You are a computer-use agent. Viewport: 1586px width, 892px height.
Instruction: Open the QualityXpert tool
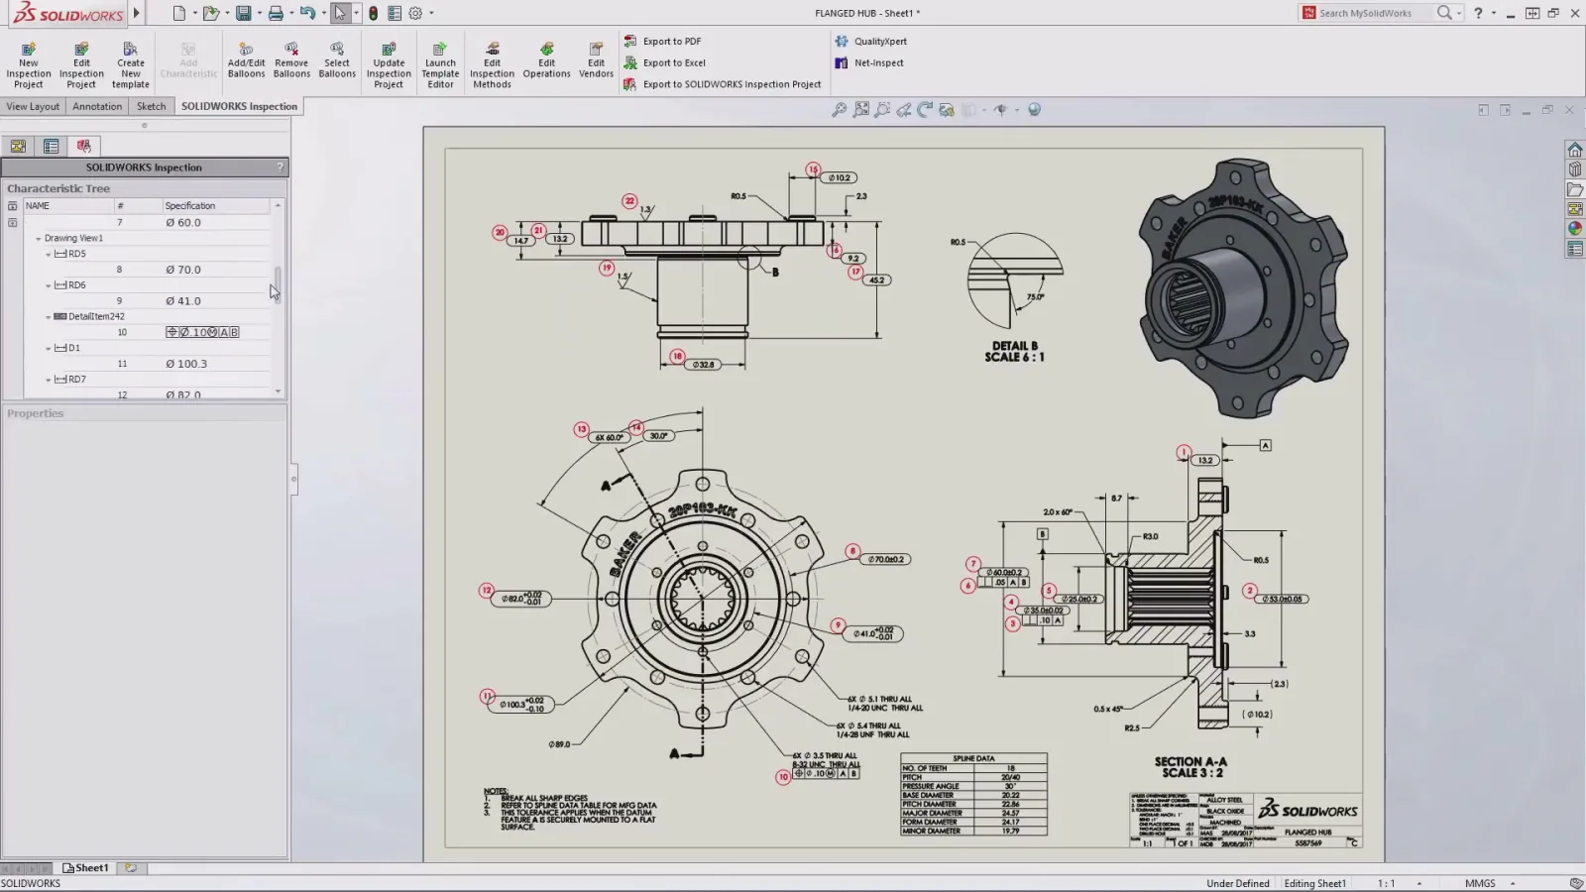click(x=870, y=42)
